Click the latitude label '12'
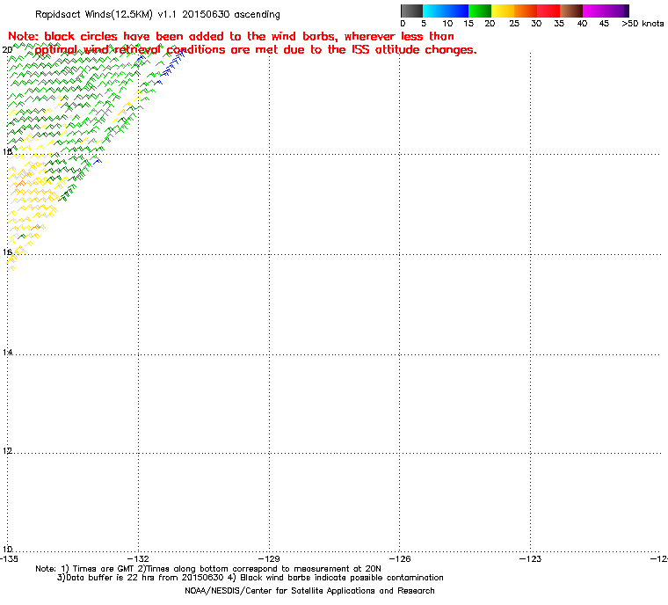Screen dimensions: 668x605 pos(7,450)
